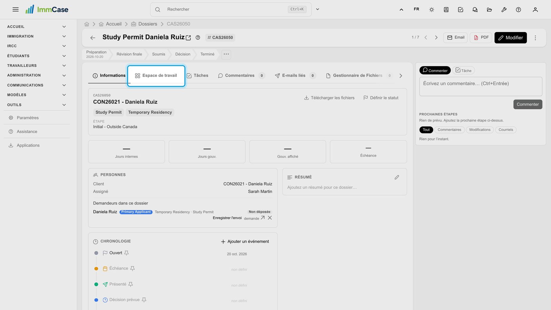This screenshot has height=310, width=551.
Task: Click the Modifier button
Action: point(511,38)
